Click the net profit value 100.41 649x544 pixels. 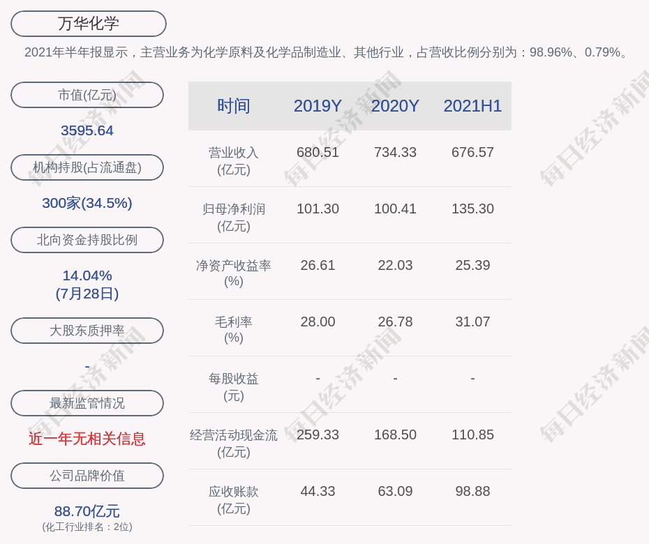click(x=395, y=209)
